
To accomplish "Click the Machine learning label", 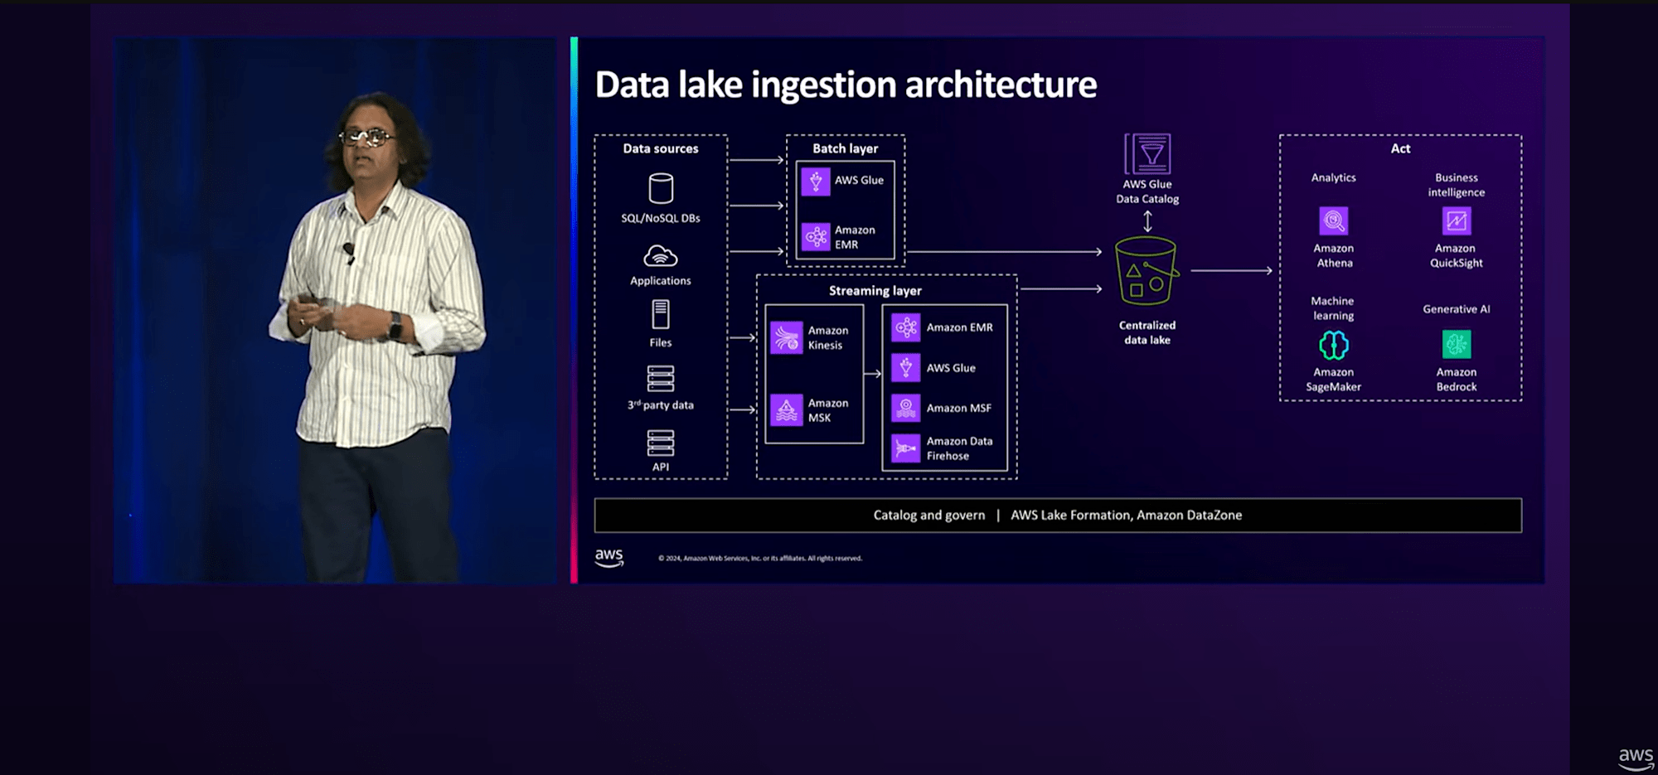I will tap(1333, 308).
